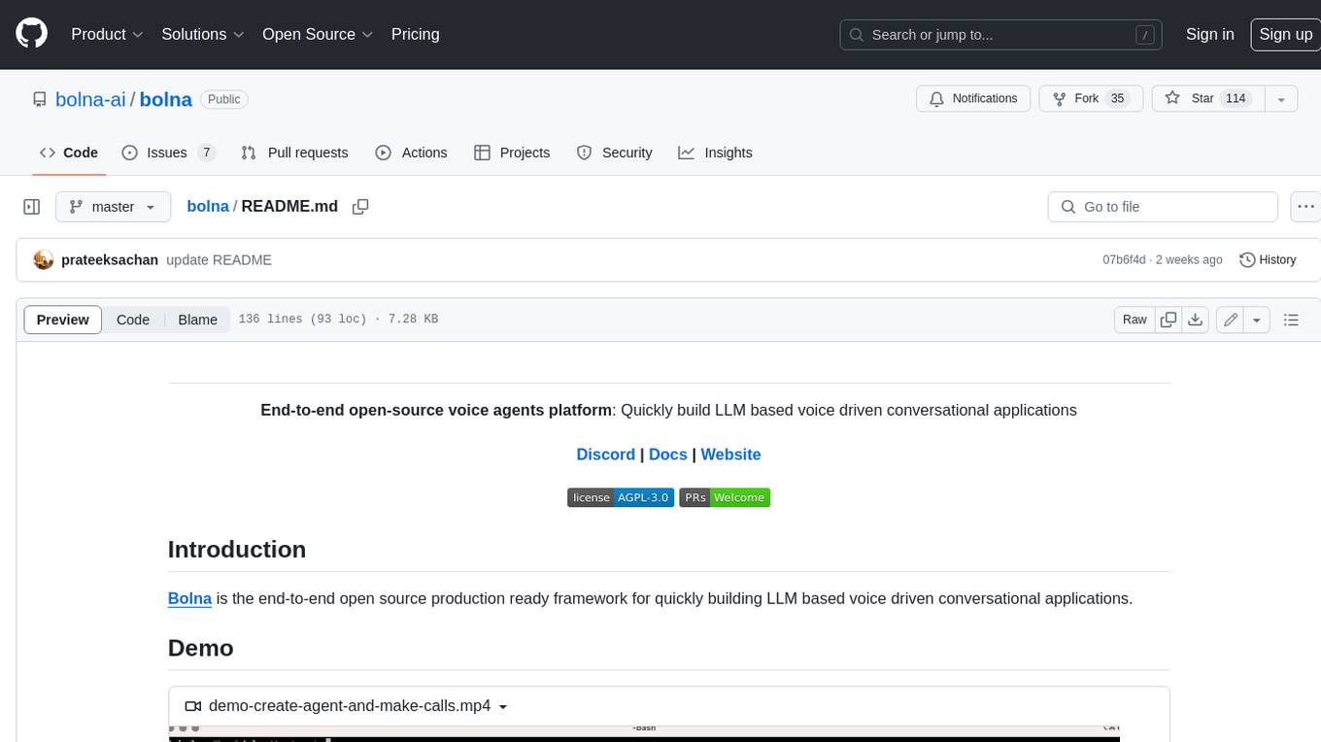
Task: Open the Discord link
Action: click(605, 455)
